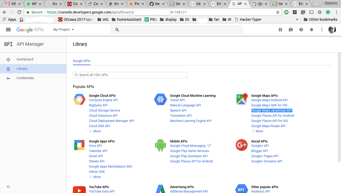The image size is (341, 193).
Task: Open the Google Maps JavaScript API link
Action: [x=272, y=111]
